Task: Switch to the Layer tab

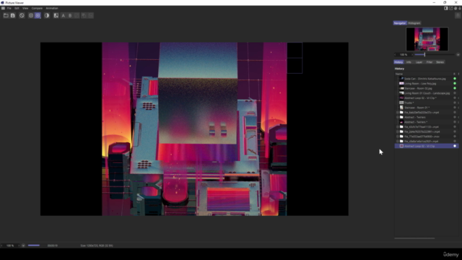Action: point(419,62)
